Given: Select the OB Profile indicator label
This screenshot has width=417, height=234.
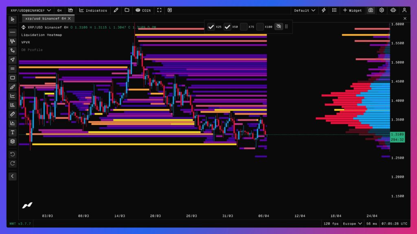Looking at the screenshot, I should point(32,50).
